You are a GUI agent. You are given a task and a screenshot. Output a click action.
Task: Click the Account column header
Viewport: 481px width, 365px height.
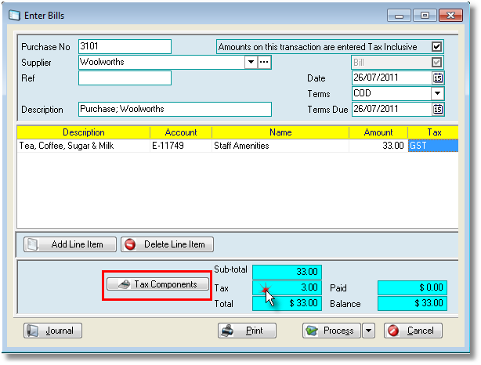click(181, 132)
